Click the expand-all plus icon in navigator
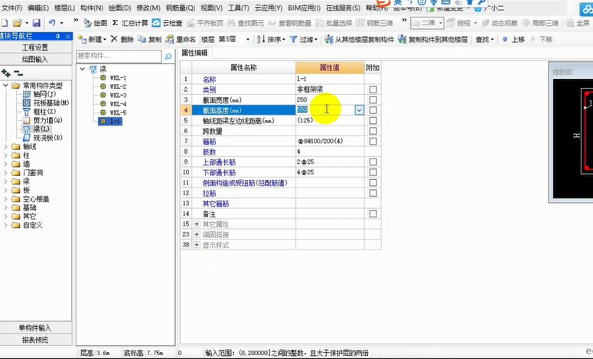Viewport: 593px width, 359px height. pos(5,73)
